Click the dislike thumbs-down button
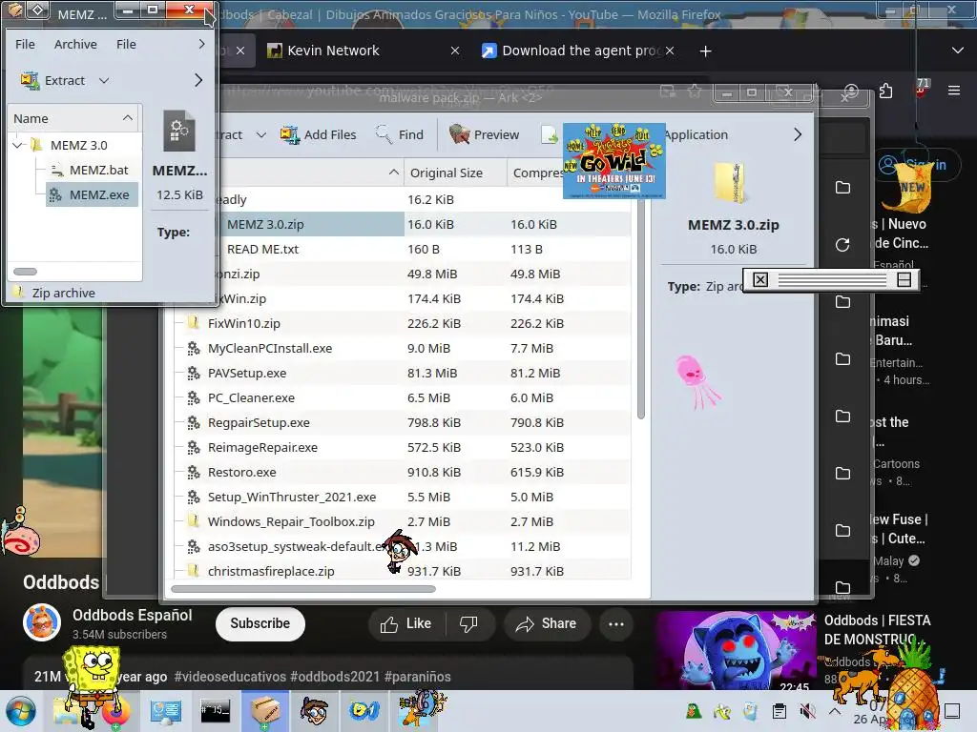977x732 pixels. (x=468, y=623)
